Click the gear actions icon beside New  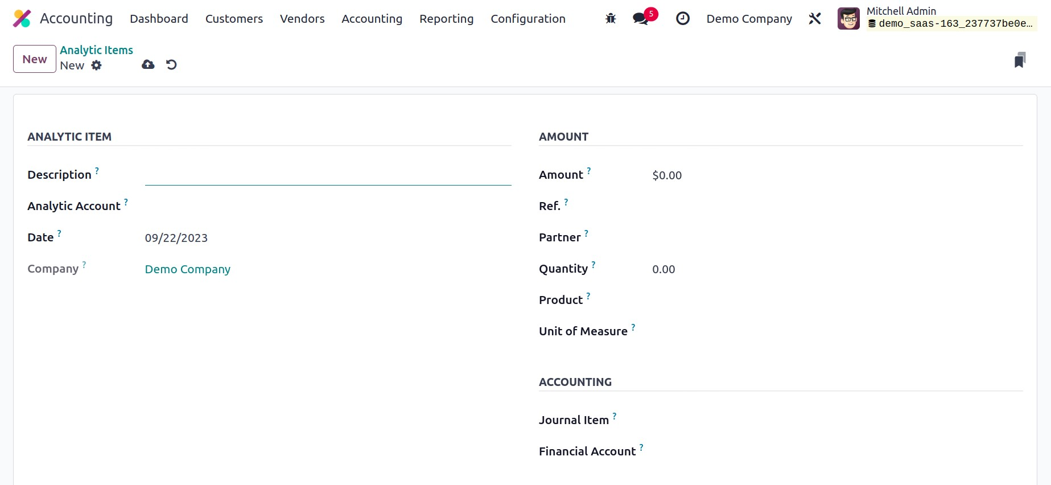(x=97, y=65)
